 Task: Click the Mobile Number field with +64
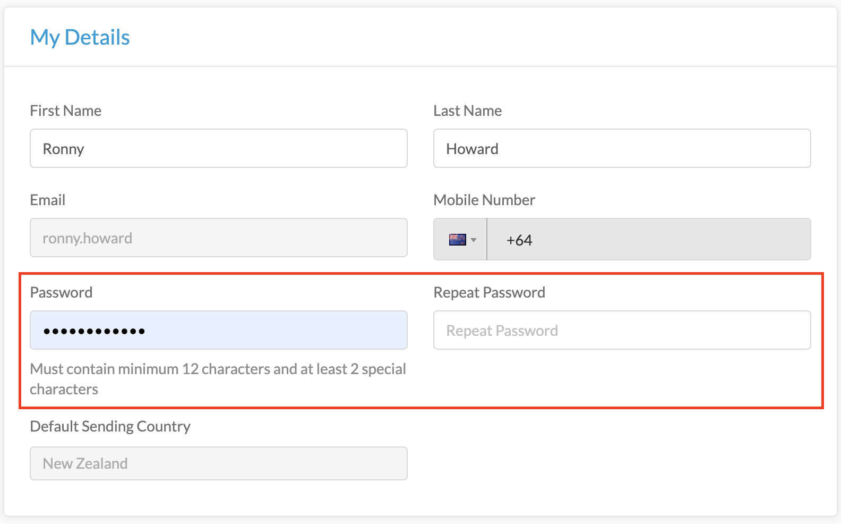pyautogui.click(x=649, y=239)
